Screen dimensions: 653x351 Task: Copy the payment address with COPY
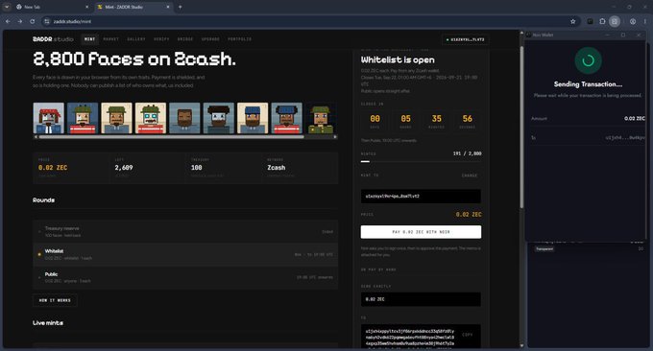pos(468,335)
